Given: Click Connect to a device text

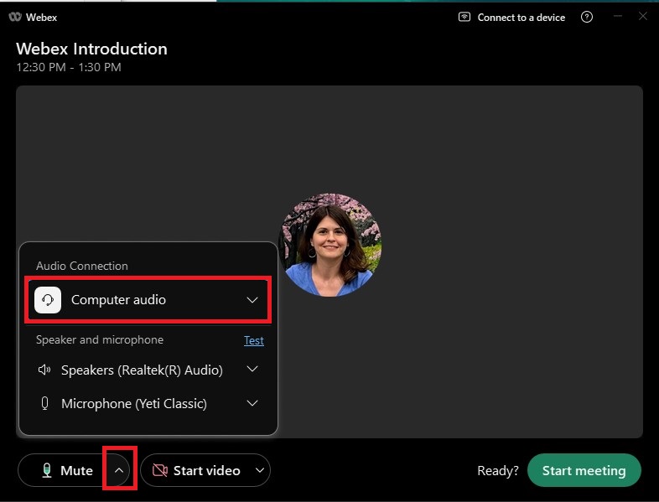Looking at the screenshot, I should click(x=521, y=18).
